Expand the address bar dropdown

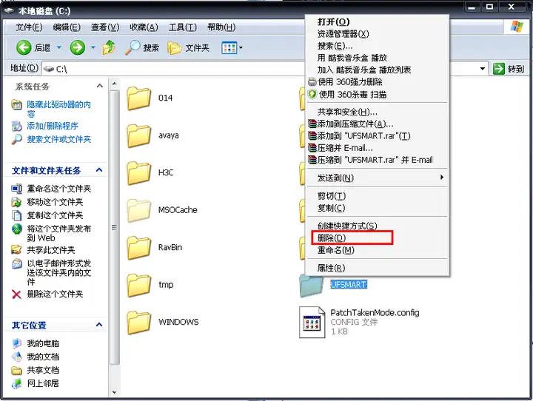(483, 69)
